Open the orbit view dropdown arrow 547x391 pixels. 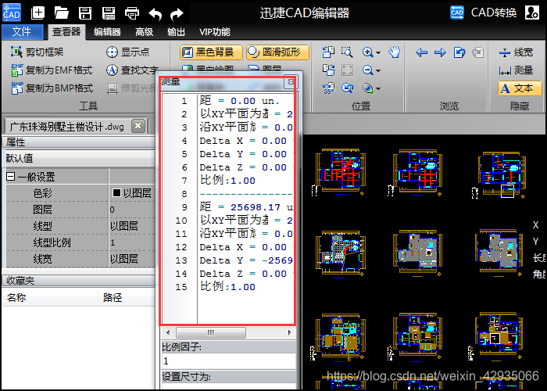click(x=378, y=89)
